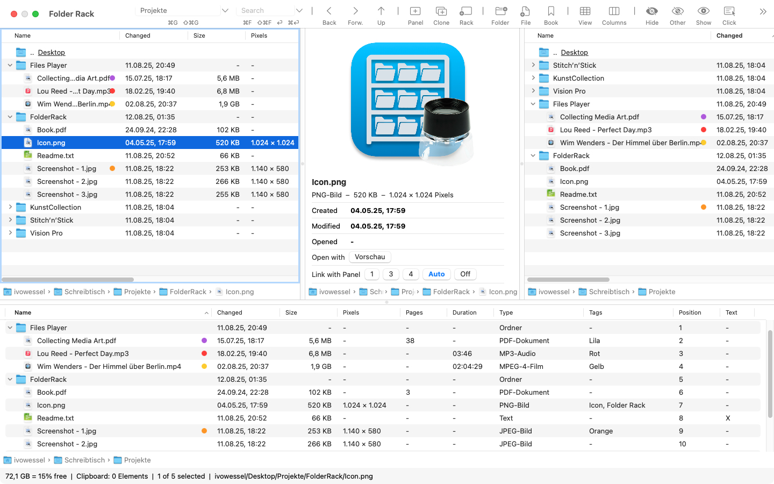
Task: Click the Book bookmark icon
Action: tap(550, 11)
